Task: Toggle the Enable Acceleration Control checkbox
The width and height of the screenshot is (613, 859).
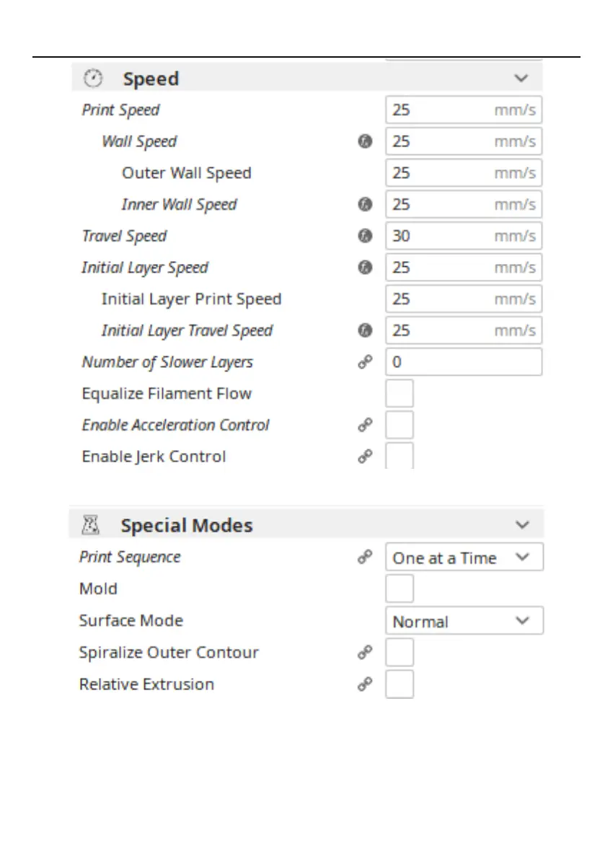Action: [400, 426]
